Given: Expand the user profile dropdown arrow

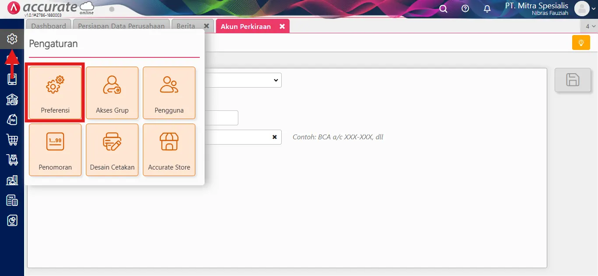Looking at the screenshot, I should [x=593, y=9].
